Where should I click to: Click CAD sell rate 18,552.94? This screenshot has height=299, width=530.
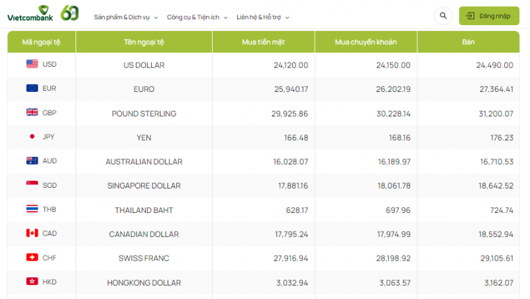click(496, 234)
